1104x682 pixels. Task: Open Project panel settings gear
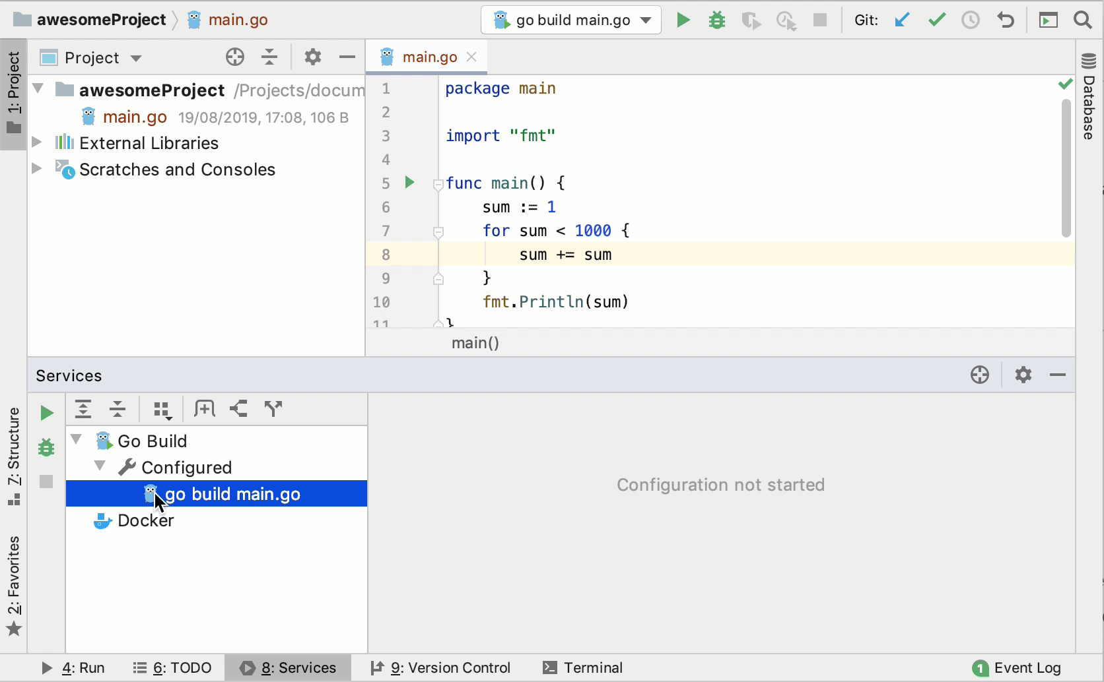tap(313, 57)
